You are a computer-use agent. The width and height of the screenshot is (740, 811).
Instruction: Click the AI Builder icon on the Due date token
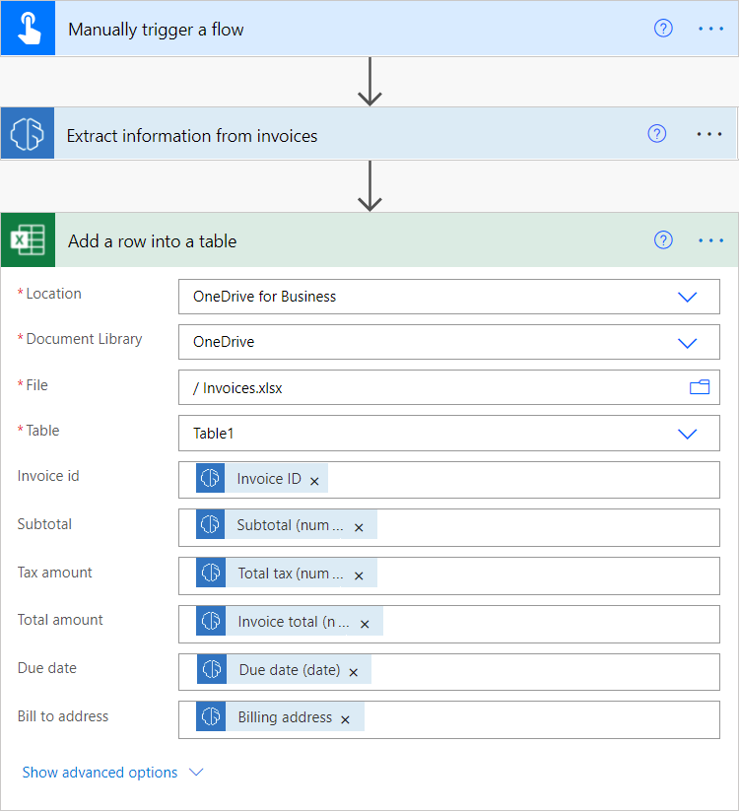[209, 669]
